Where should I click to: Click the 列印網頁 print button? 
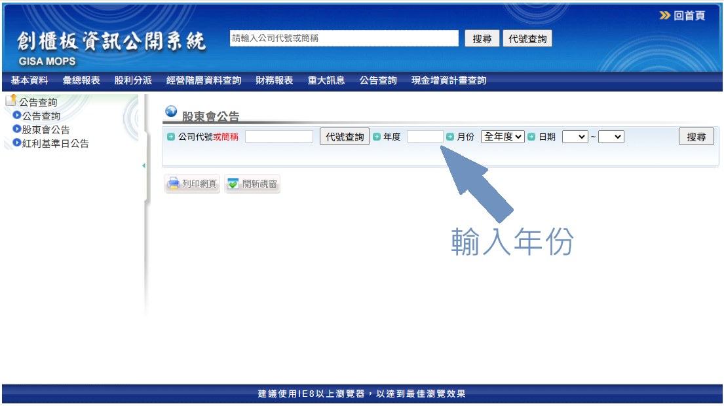pyautogui.click(x=192, y=184)
